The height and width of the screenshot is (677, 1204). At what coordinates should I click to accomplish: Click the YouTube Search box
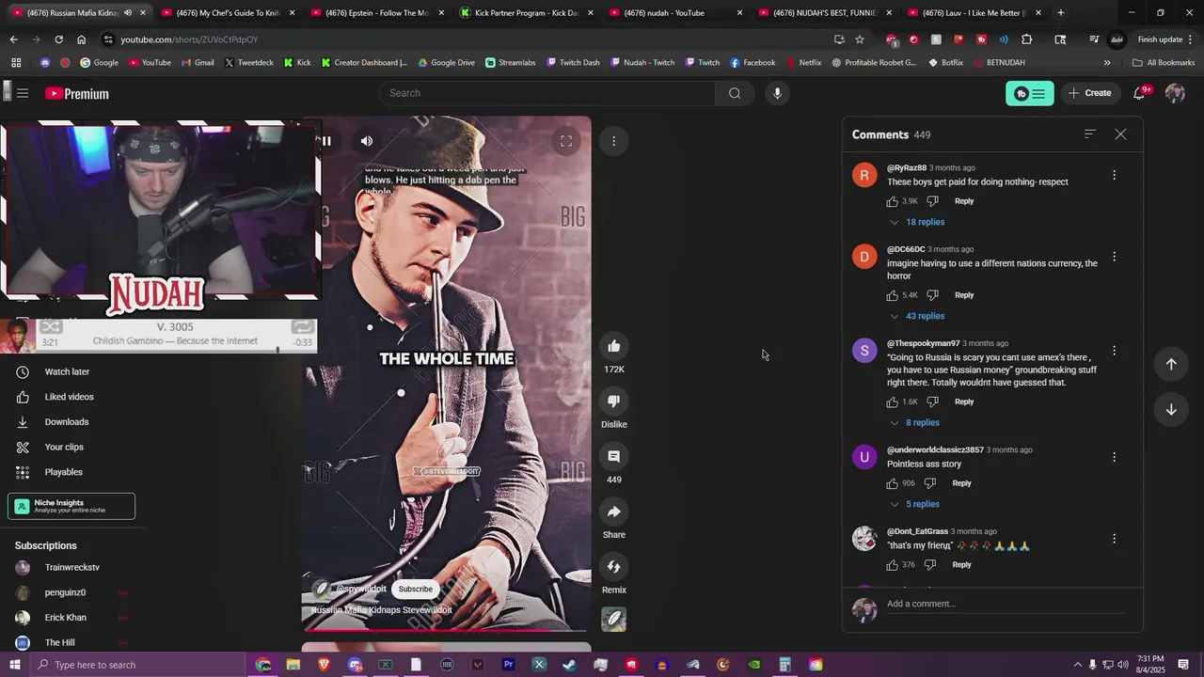[547, 93]
